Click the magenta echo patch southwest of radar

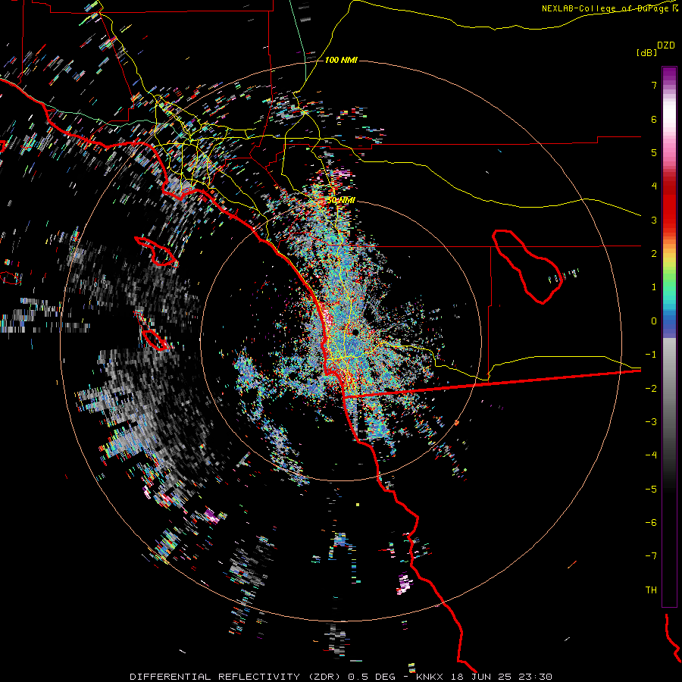pyautogui.click(x=212, y=515)
